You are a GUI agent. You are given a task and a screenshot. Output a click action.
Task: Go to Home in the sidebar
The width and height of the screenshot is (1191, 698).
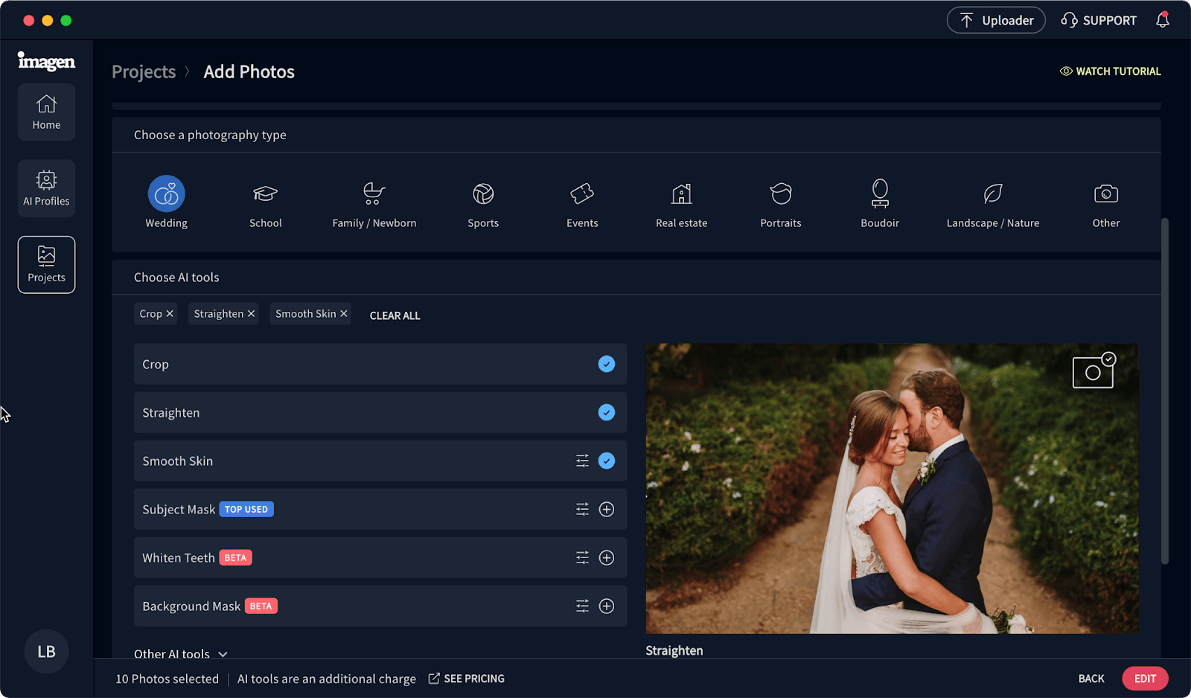click(x=46, y=112)
